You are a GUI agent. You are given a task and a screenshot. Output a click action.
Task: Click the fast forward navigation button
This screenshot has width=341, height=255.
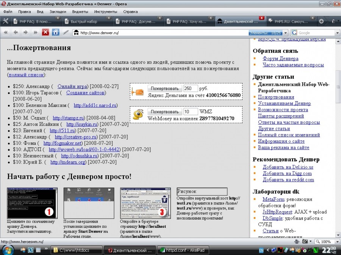click(35, 32)
